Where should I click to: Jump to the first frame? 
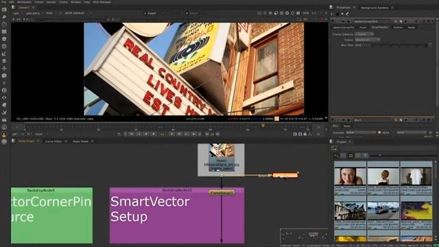pyautogui.click(x=131, y=134)
